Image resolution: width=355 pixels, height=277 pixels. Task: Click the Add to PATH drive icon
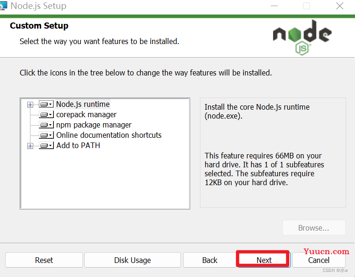(x=46, y=146)
